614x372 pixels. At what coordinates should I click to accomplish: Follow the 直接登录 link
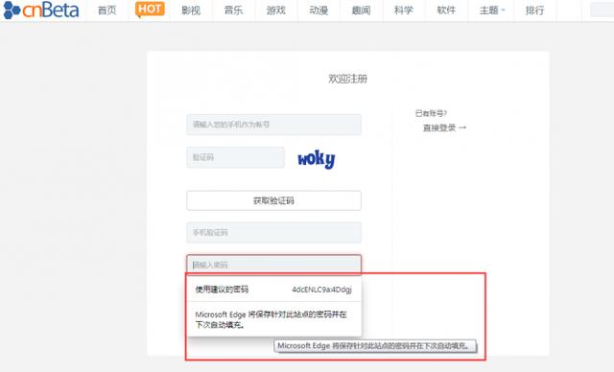point(439,128)
